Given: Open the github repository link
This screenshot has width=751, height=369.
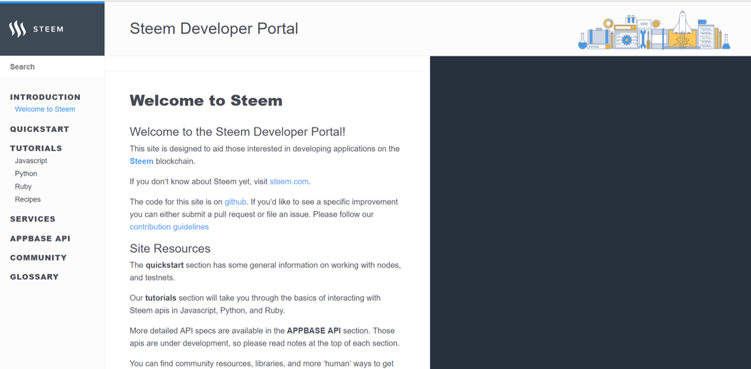Looking at the screenshot, I should click(235, 202).
